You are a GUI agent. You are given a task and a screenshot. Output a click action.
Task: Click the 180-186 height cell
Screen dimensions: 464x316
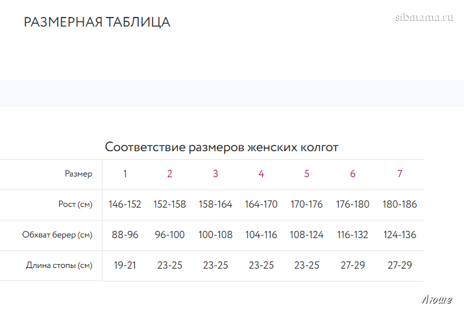tap(400, 204)
